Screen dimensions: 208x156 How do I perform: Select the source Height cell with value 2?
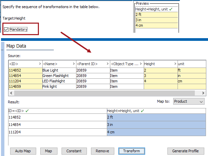point(161,70)
